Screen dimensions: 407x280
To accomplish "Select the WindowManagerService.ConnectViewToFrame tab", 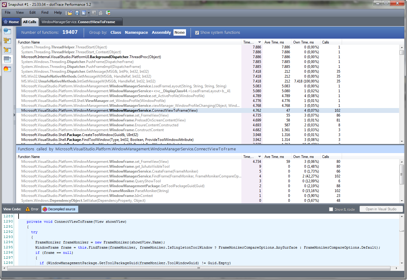I will click(x=81, y=22).
